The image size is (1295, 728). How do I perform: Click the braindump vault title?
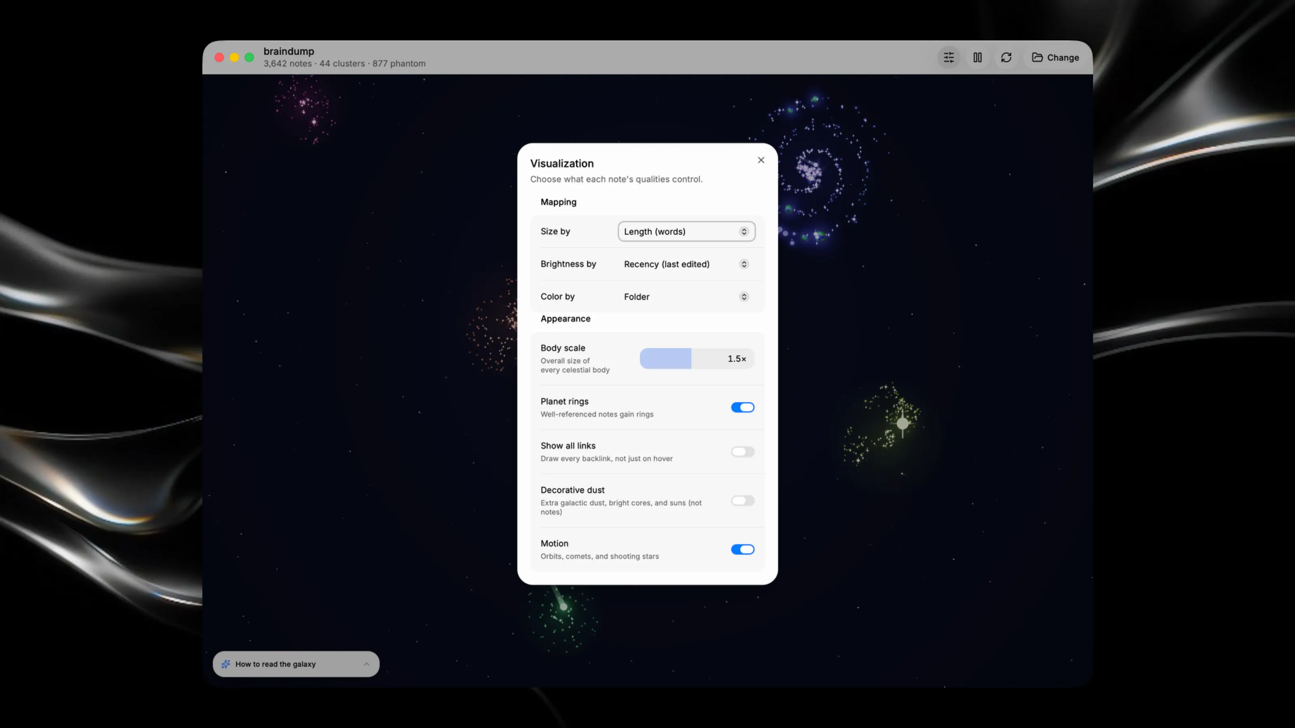pyautogui.click(x=289, y=51)
